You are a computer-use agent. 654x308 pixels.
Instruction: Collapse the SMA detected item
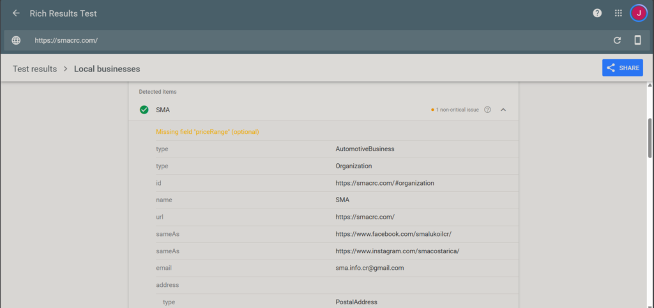click(x=503, y=110)
